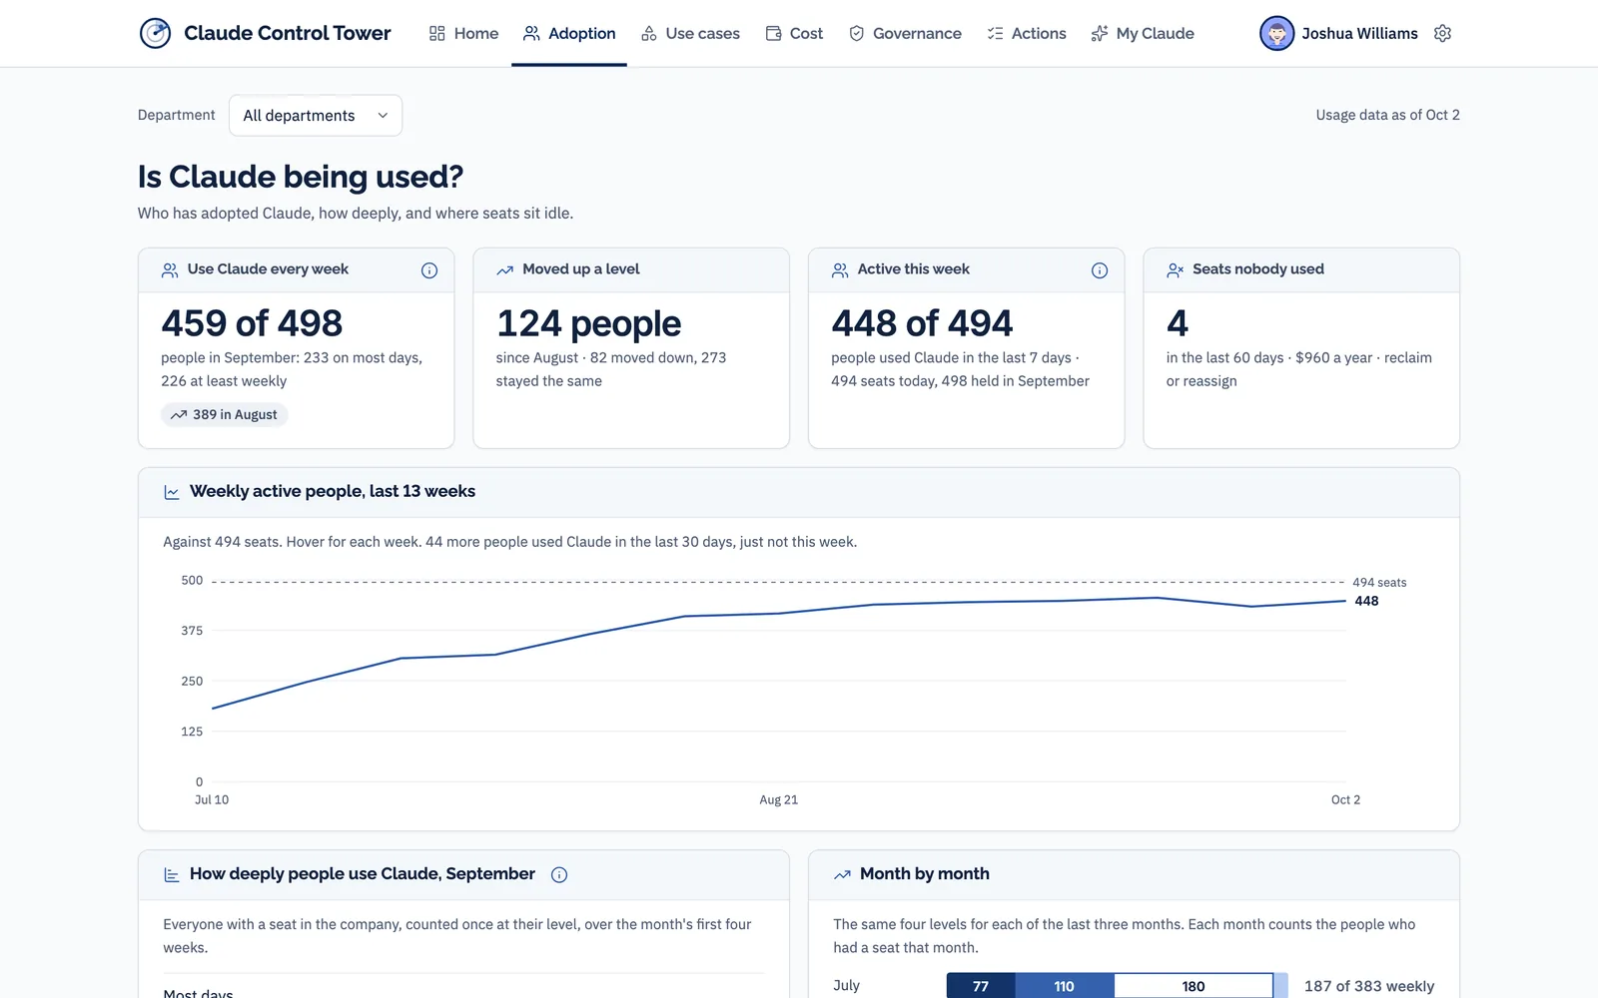Switch to Use cases tab
1598x998 pixels.
690,33
